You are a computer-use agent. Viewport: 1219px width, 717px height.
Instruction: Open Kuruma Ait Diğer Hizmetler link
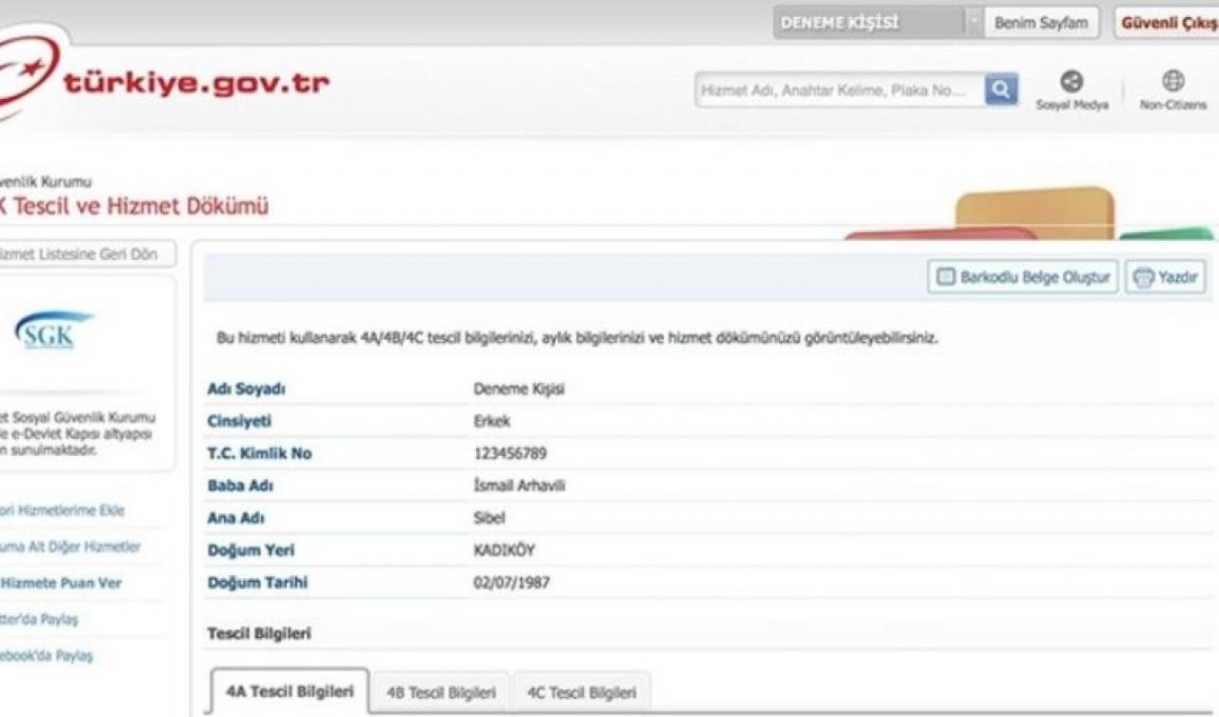point(70,547)
